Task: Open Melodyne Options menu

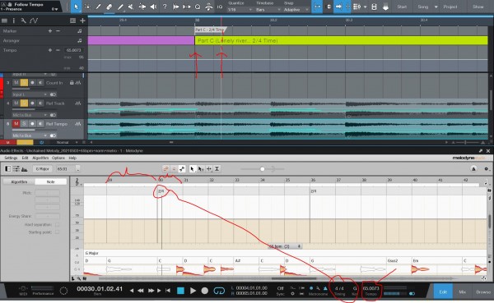Action: click(58, 158)
